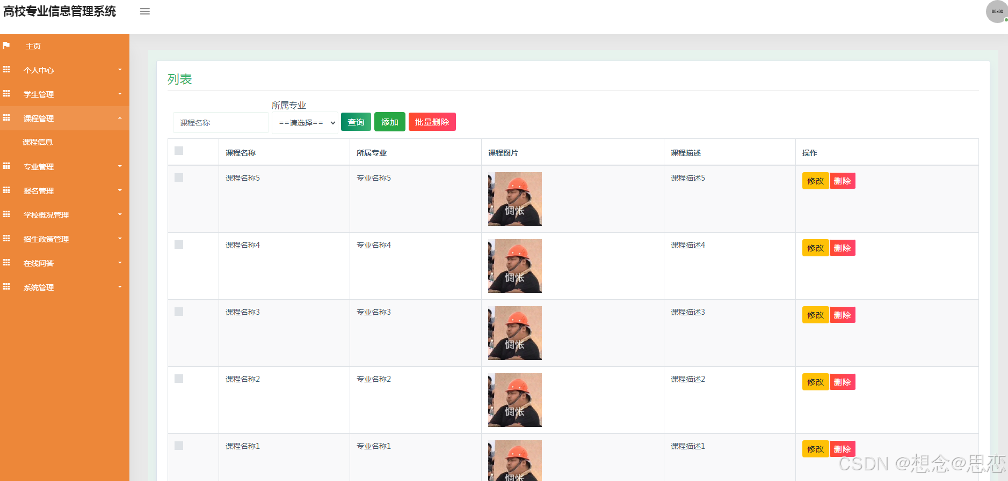Image resolution: width=1008 pixels, height=481 pixels.
Task: Click 修改 for 课程名称5
Action: pyautogui.click(x=815, y=181)
